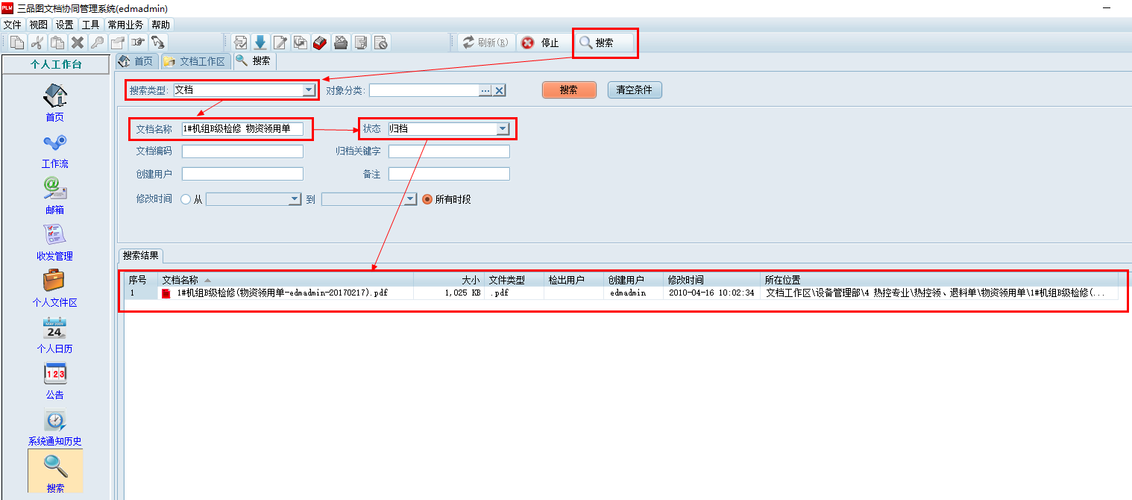Click the 清空条件 button
Screen dimensions: 1132x500
pyautogui.click(x=634, y=90)
